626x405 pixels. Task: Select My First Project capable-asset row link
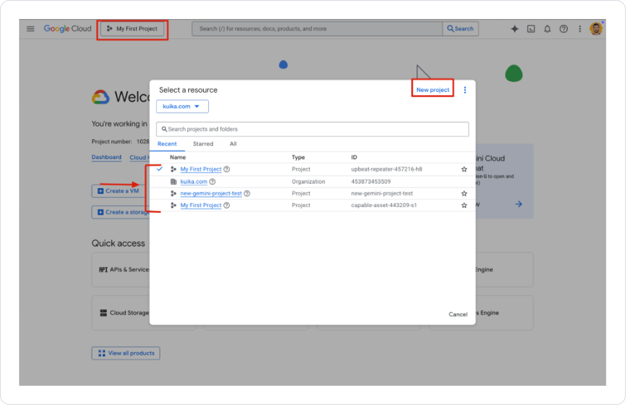click(x=201, y=205)
